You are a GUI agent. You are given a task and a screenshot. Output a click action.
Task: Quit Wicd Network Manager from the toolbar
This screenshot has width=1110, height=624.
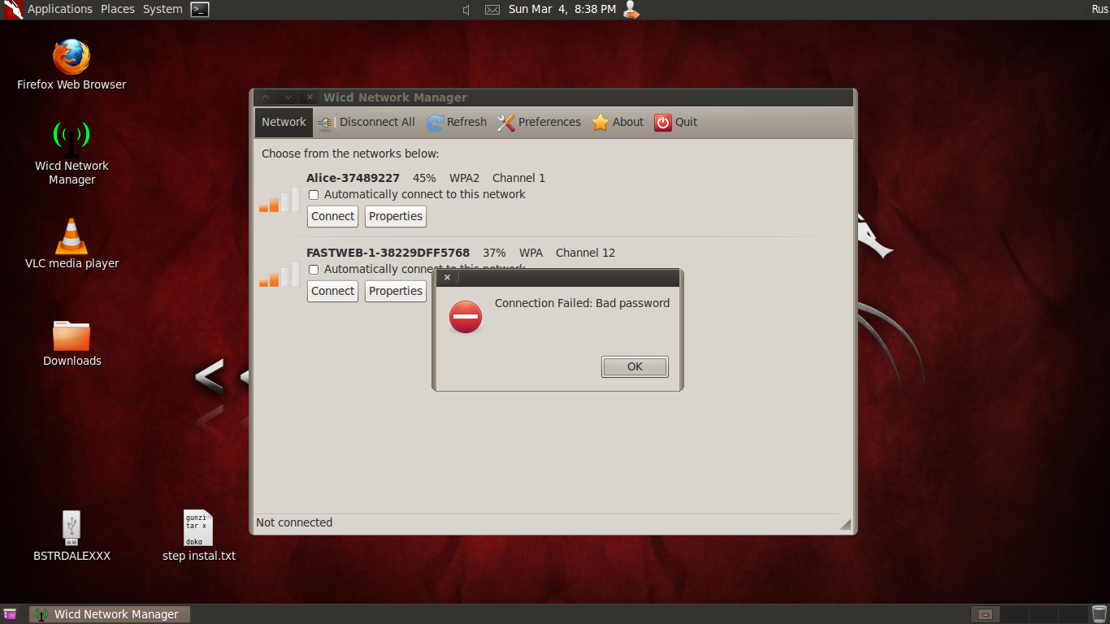tap(676, 122)
